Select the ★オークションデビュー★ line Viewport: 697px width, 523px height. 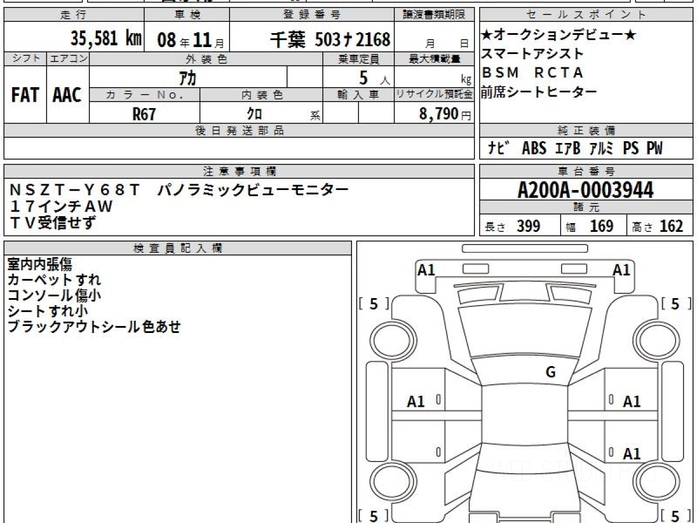tap(559, 35)
